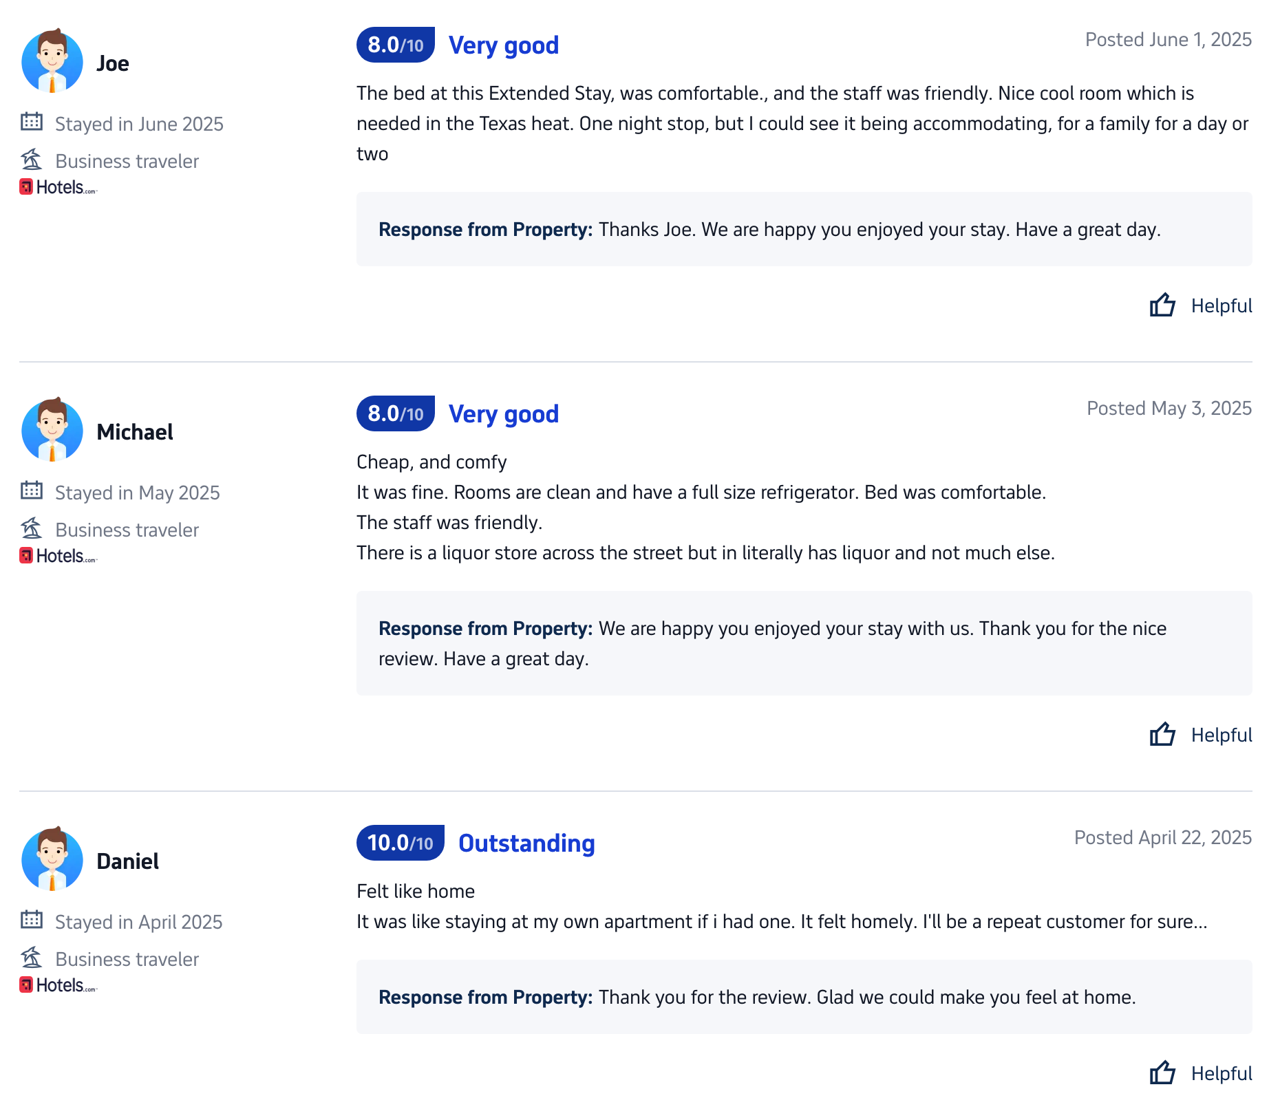Mark Joe's review as Helpful
This screenshot has height=1109, width=1269.
(x=1221, y=306)
